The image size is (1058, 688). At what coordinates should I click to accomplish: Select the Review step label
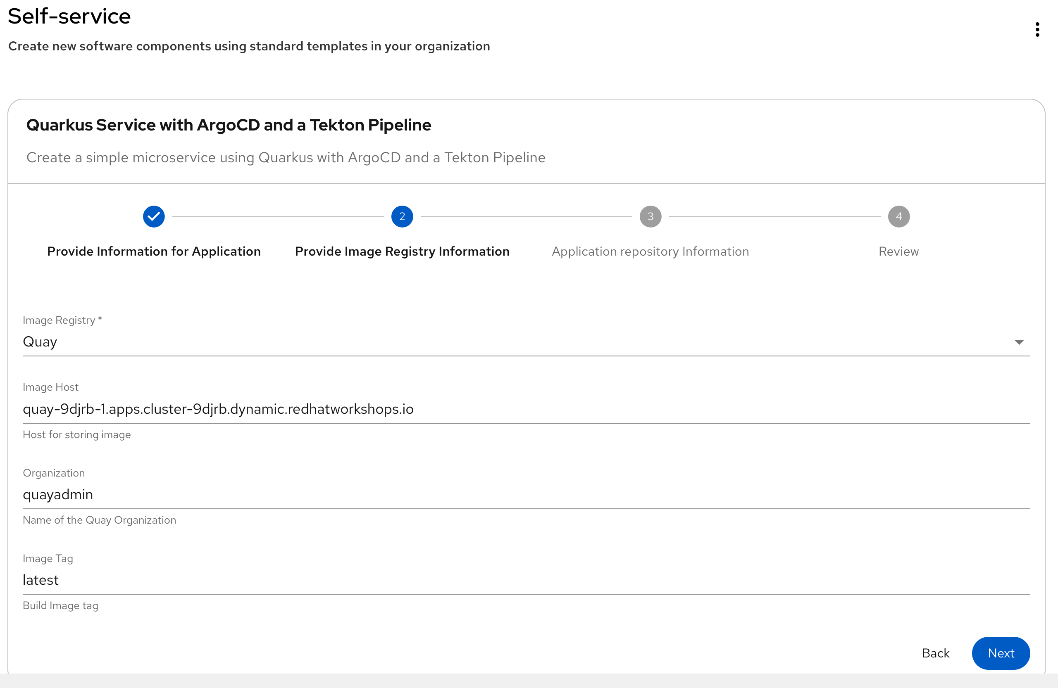[x=898, y=251]
